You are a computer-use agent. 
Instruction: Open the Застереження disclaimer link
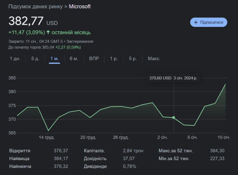(x=80, y=41)
